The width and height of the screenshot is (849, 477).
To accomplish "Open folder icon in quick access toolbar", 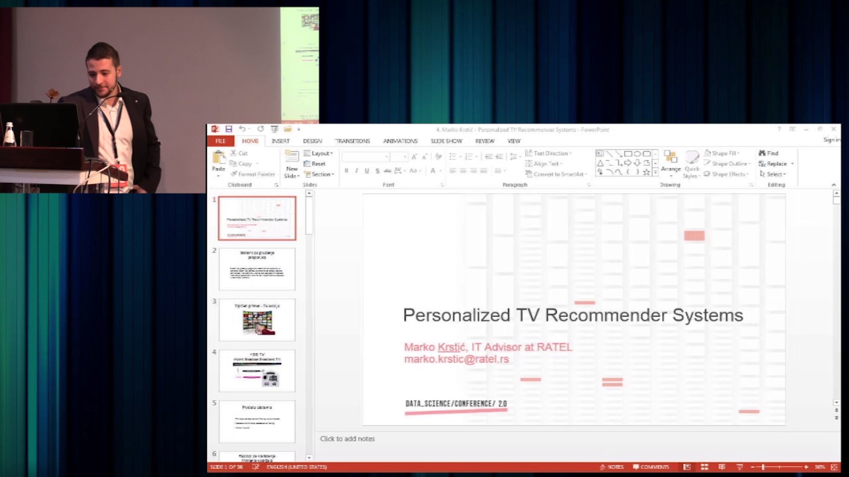I will tap(288, 129).
